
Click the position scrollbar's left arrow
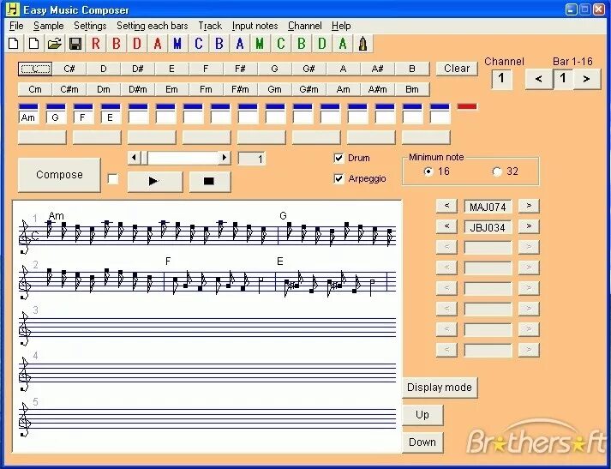coord(134,158)
